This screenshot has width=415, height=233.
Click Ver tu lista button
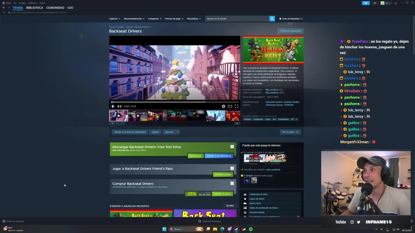click(x=290, y=132)
